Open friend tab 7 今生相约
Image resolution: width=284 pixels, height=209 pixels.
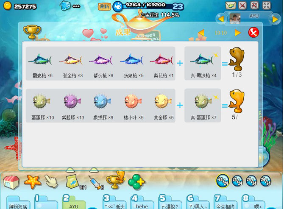click(226, 202)
